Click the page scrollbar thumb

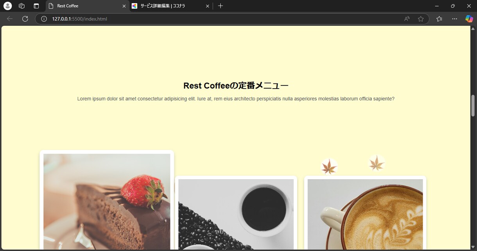(x=473, y=105)
